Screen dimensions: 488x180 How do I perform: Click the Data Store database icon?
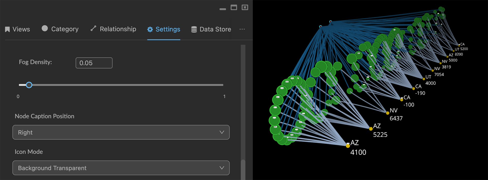click(194, 29)
